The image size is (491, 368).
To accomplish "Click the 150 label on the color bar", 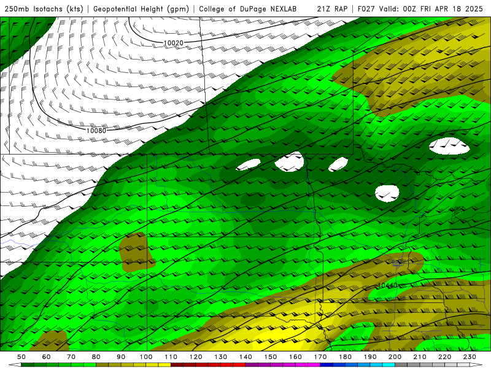I will pos(270,357).
